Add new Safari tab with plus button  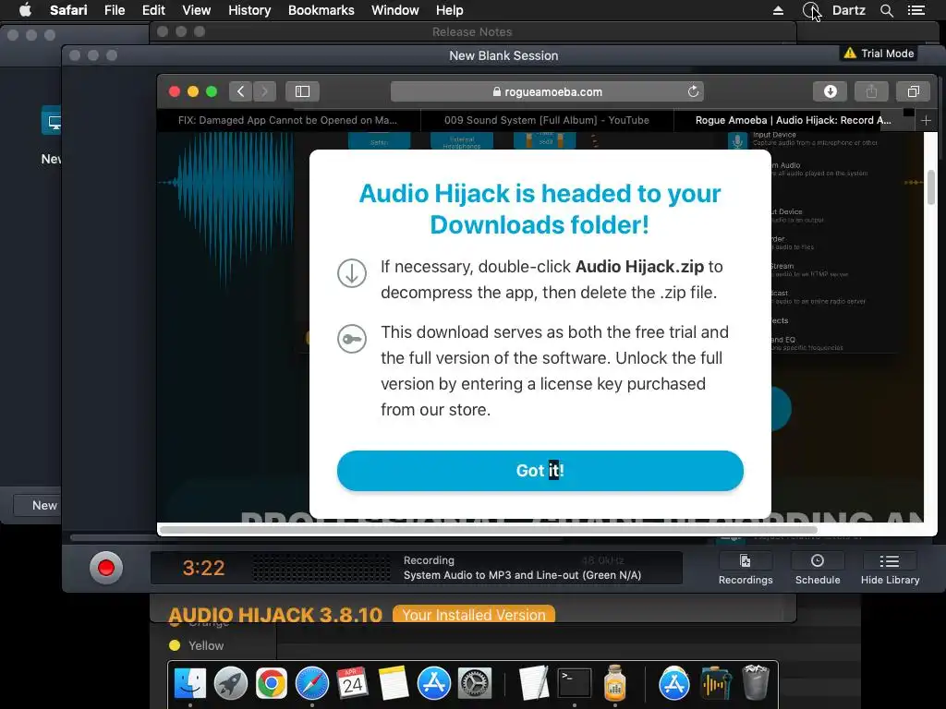[926, 121]
